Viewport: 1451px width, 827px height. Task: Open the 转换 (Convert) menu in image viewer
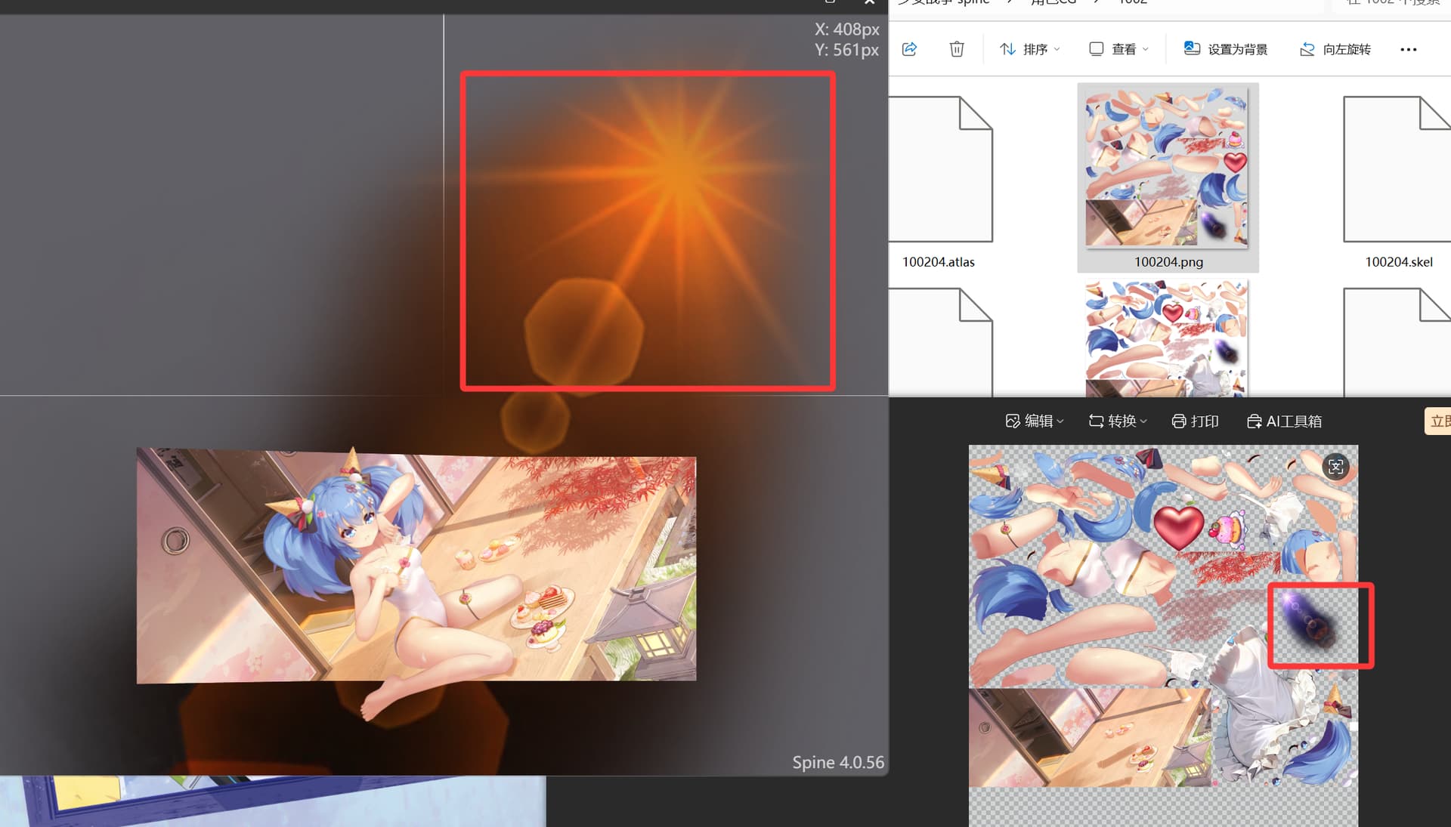click(x=1117, y=421)
